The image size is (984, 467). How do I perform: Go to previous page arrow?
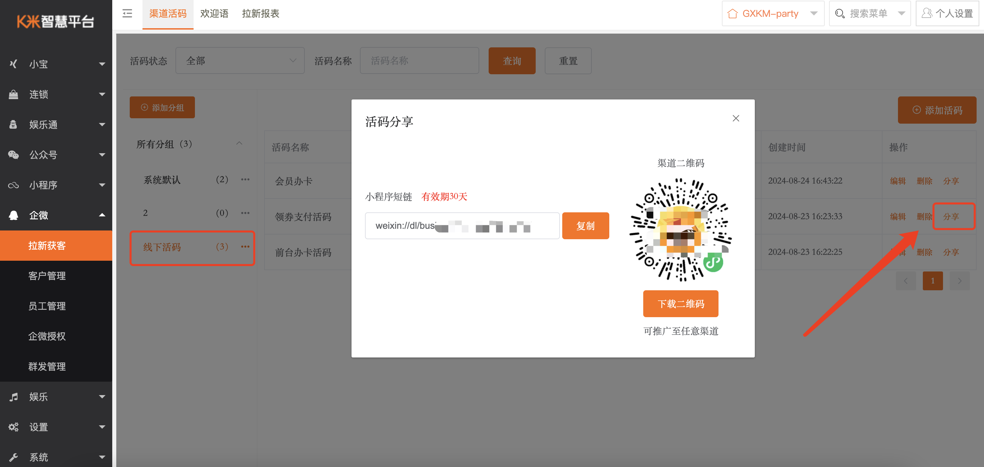click(906, 281)
